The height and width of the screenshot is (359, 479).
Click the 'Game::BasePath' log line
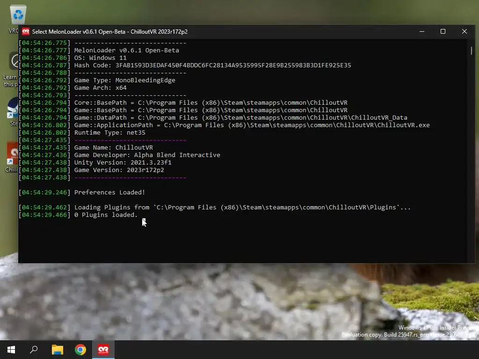click(211, 110)
